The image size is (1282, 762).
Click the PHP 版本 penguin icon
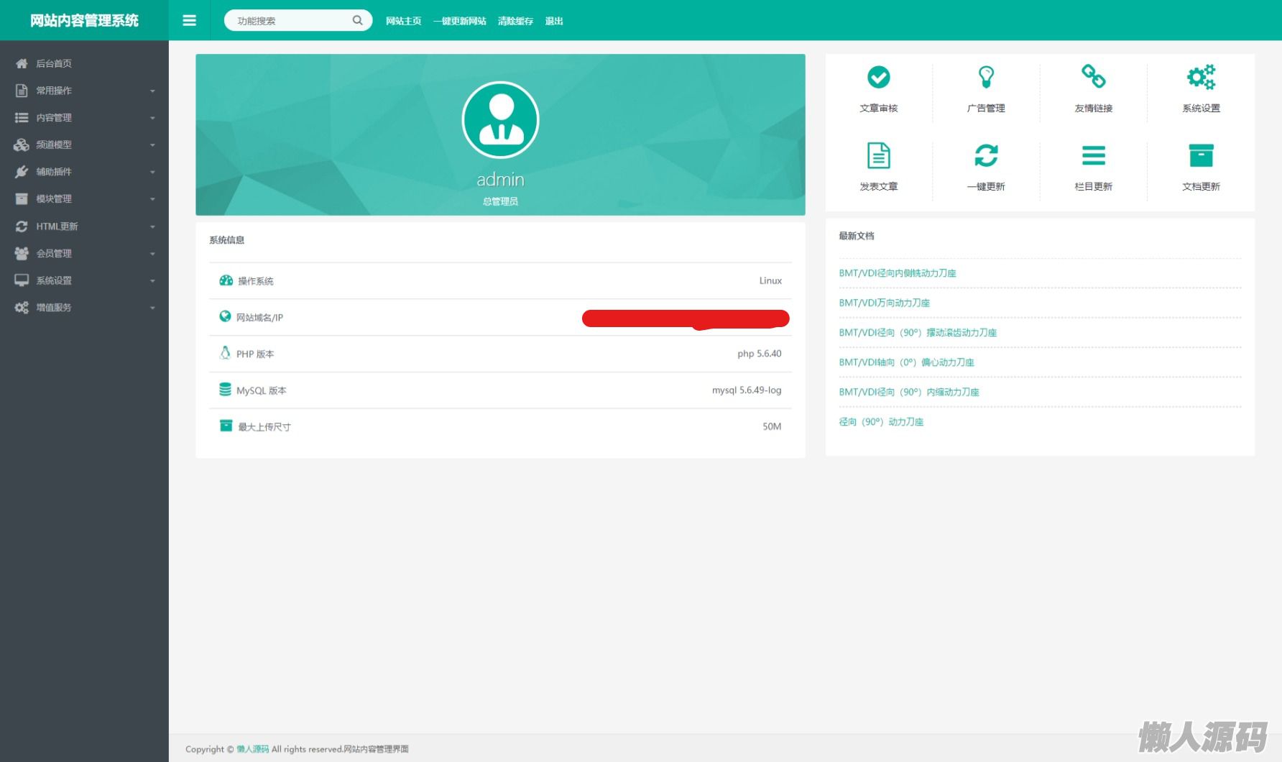pos(225,353)
